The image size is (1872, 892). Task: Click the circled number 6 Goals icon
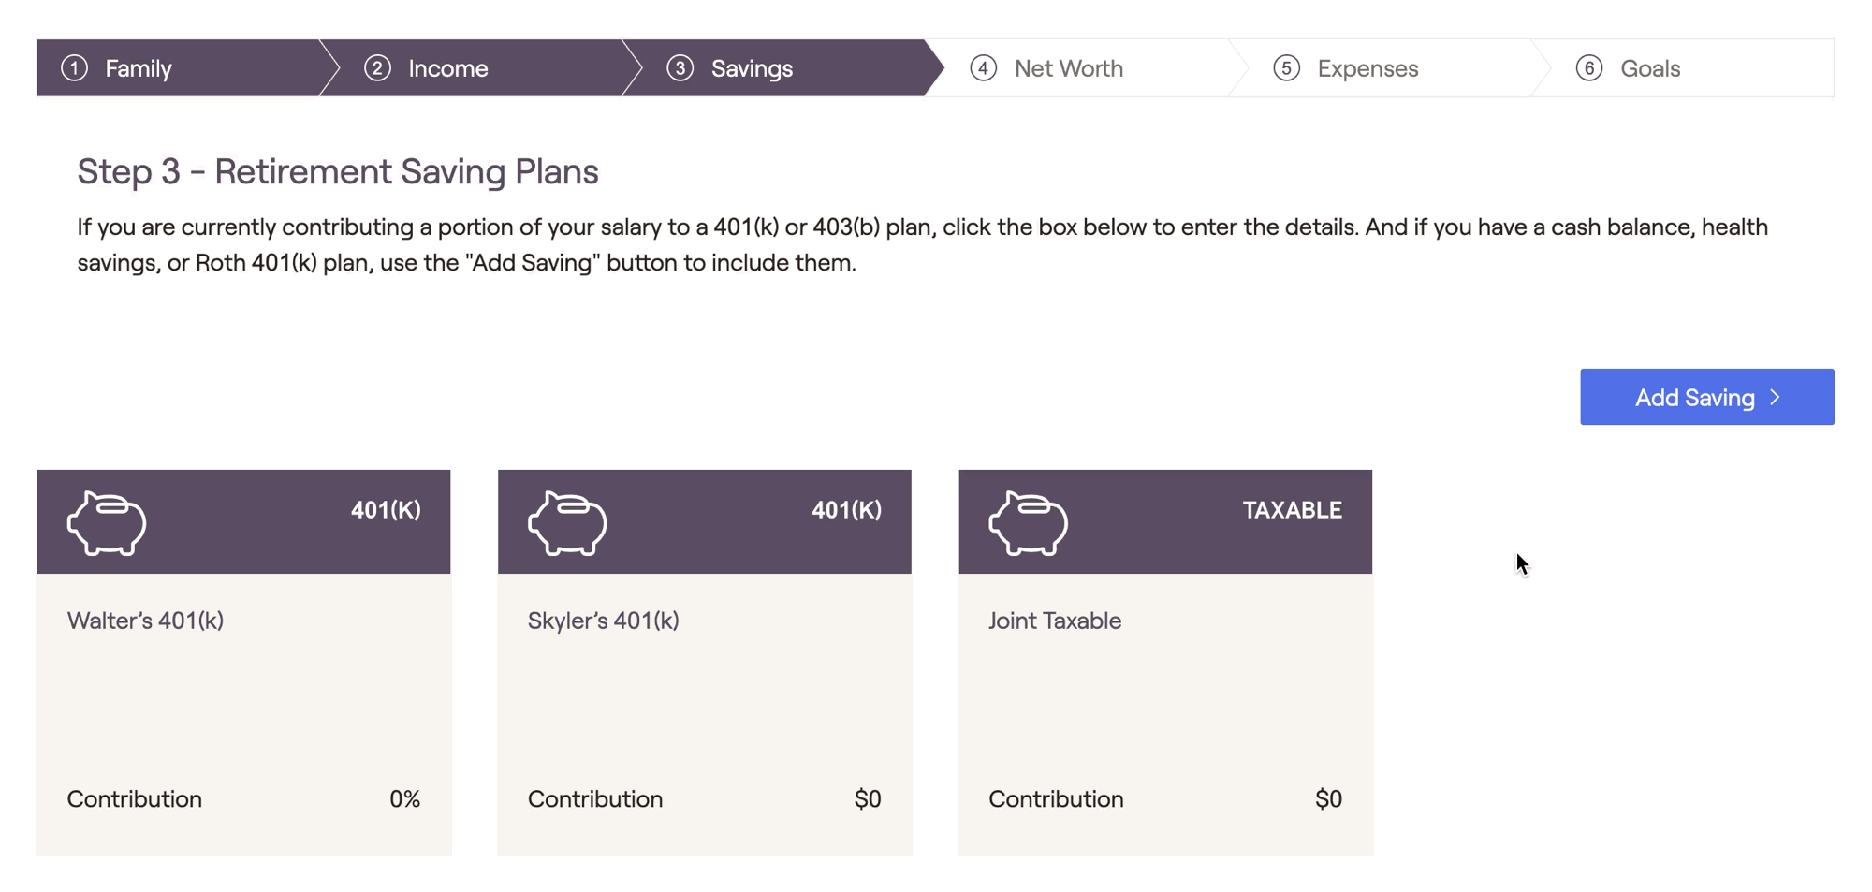1589,68
